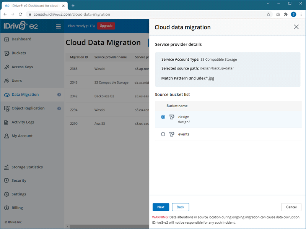Show help for Data Migration
This screenshot has height=229, width=306.
pos(59,95)
